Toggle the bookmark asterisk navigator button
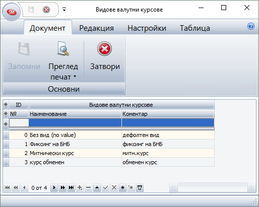This screenshot has width=259, height=207. point(122,187)
